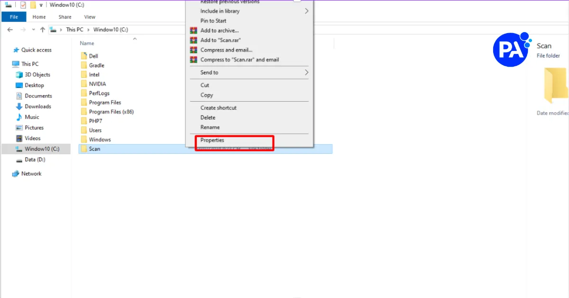
Task: Open the File ribbon tab
Action: (14, 17)
